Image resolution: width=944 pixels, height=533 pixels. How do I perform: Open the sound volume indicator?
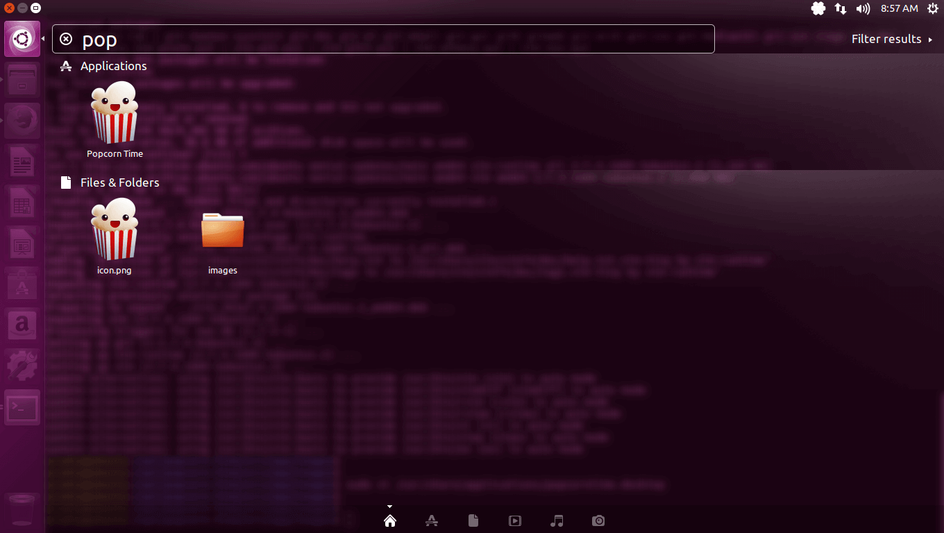coord(863,8)
